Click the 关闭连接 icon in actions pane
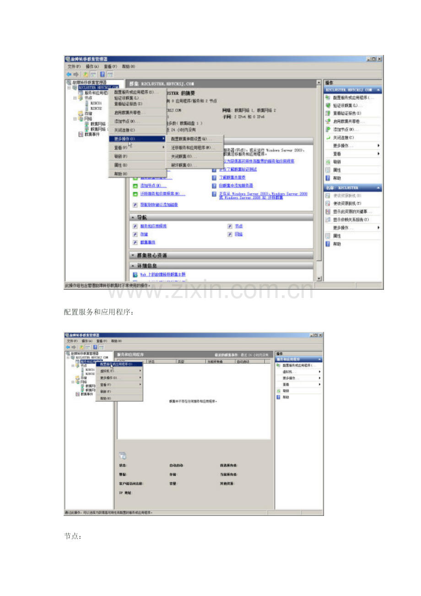The height and width of the screenshot is (596, 421). point(328,137)
